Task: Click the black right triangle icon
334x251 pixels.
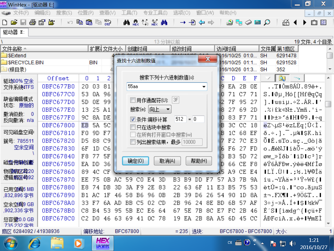Action: [305, 22]
